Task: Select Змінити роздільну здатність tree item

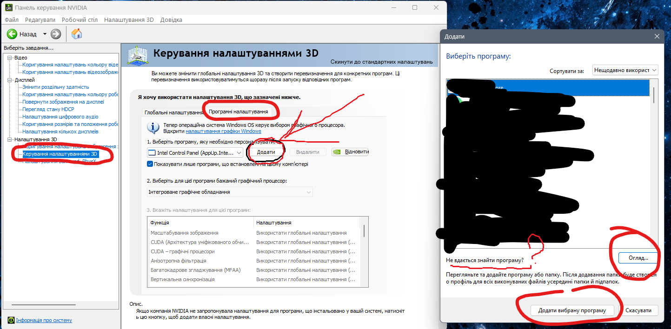Action: pos(56,87)
